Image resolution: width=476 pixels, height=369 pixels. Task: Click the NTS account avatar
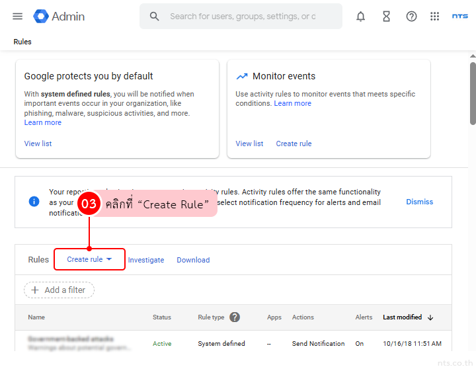(459, 17)
